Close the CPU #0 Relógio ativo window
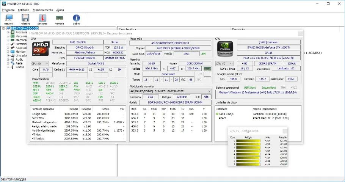 (285, 131)
